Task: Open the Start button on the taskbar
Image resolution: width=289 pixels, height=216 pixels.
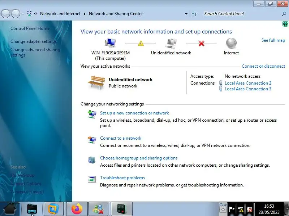Action: (10, 209)
